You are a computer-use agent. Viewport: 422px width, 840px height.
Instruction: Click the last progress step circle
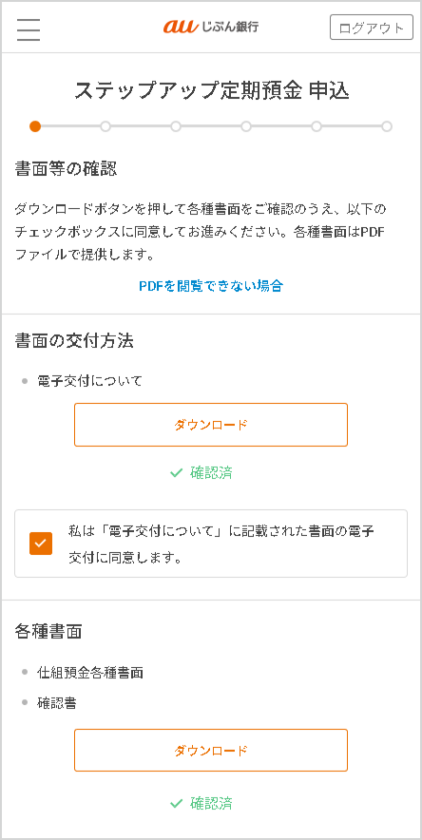pos(387,126)
